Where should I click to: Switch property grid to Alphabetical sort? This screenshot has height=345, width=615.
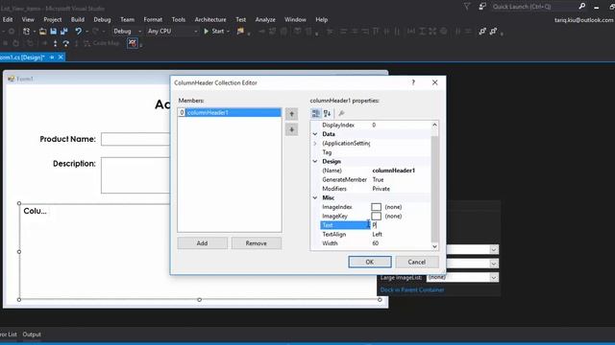(x=327, y=113)
